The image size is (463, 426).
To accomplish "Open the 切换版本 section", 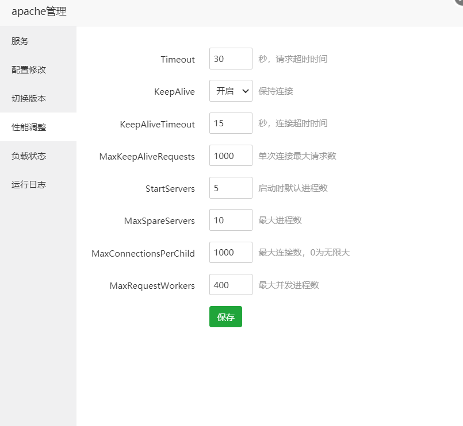I will [38, 98].
